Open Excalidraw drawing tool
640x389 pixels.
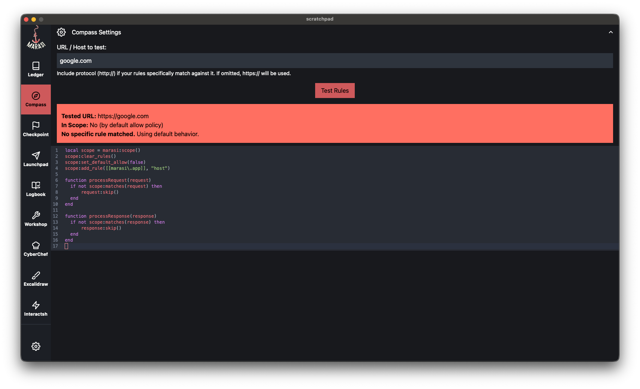coord(36,279)
